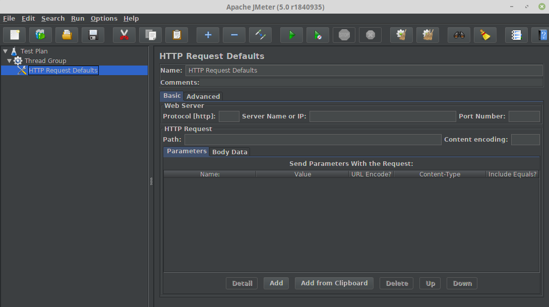
Task: Click Add from Clipboard button
Action: tap(334, 283)
